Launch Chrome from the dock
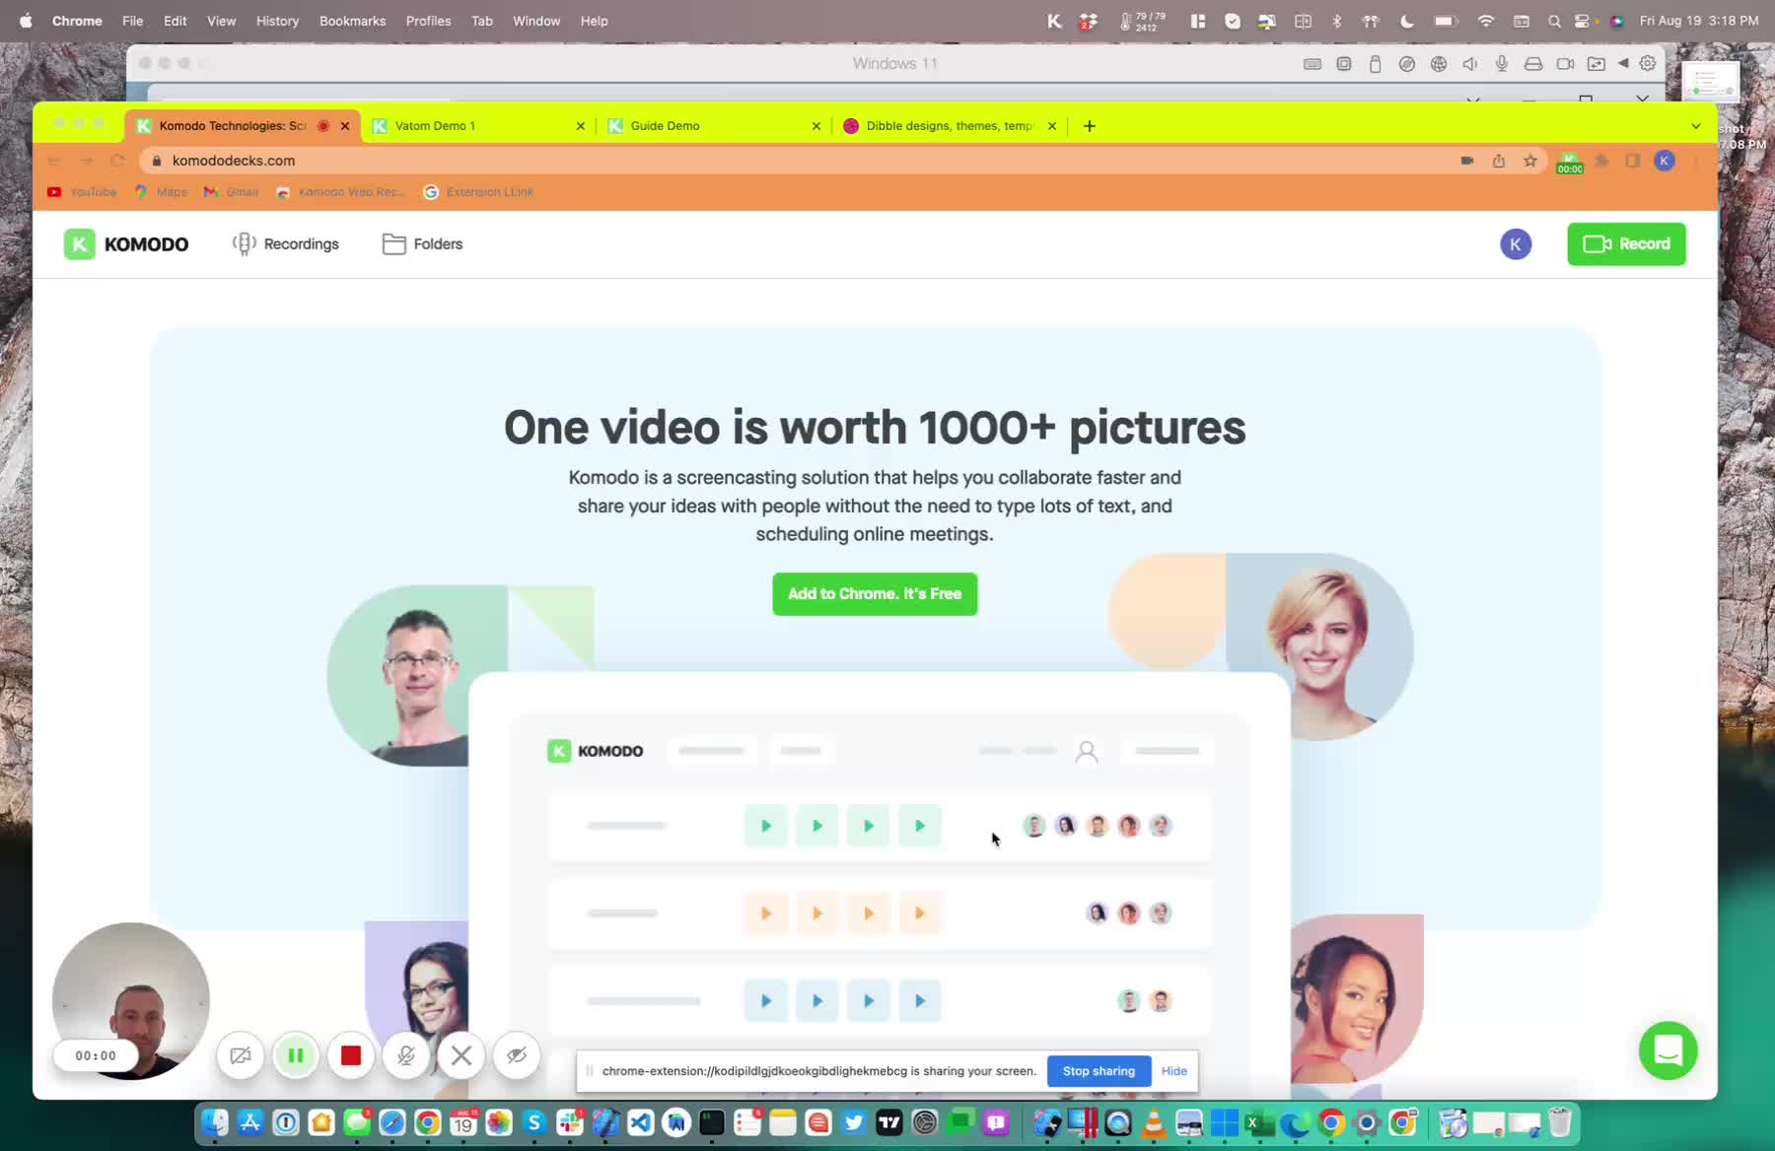Viewport: 1775px width, 1151px height. pos(427,1122)
